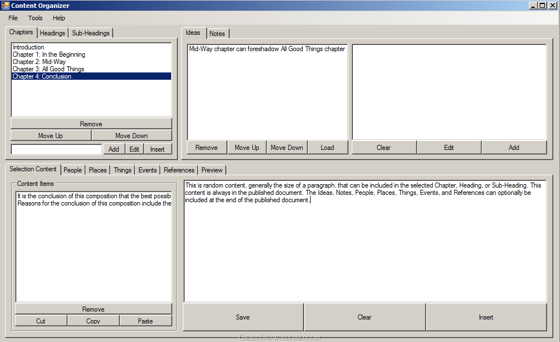Select the Introduction chapter row
The width and height of the screenshot is (560, 342).
point(91,47)
